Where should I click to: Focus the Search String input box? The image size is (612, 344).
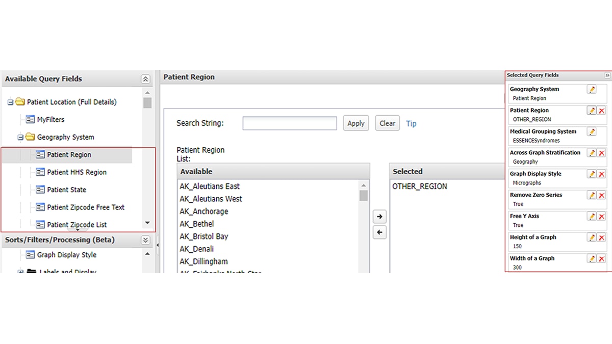[x=289, y=123]
